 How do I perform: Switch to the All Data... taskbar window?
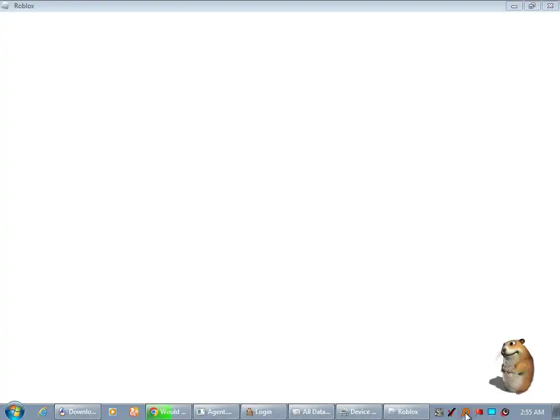click(311, 412)
